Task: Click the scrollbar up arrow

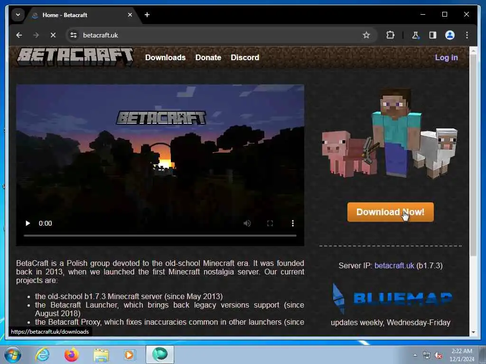Action: [473, 50]
